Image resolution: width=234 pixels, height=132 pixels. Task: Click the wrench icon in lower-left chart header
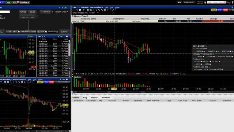[60, 80]
